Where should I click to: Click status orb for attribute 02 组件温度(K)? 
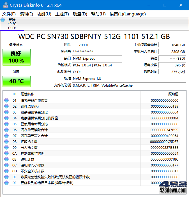6,106
